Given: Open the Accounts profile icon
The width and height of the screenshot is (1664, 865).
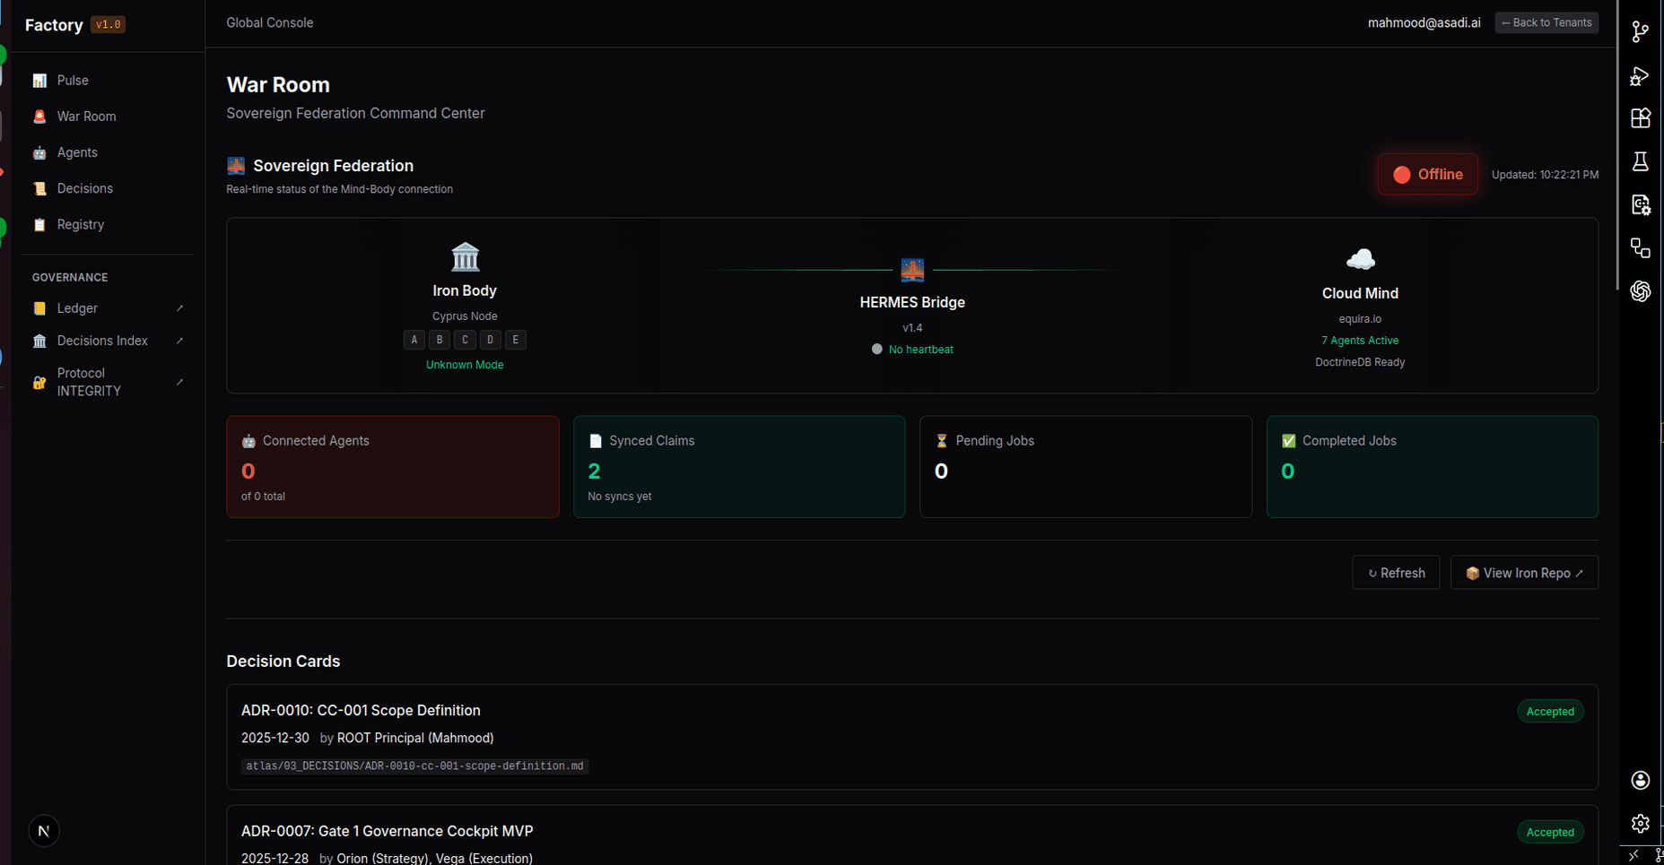Looking at the screenshot, I should pyautogui.click(x=1641, y=781).
